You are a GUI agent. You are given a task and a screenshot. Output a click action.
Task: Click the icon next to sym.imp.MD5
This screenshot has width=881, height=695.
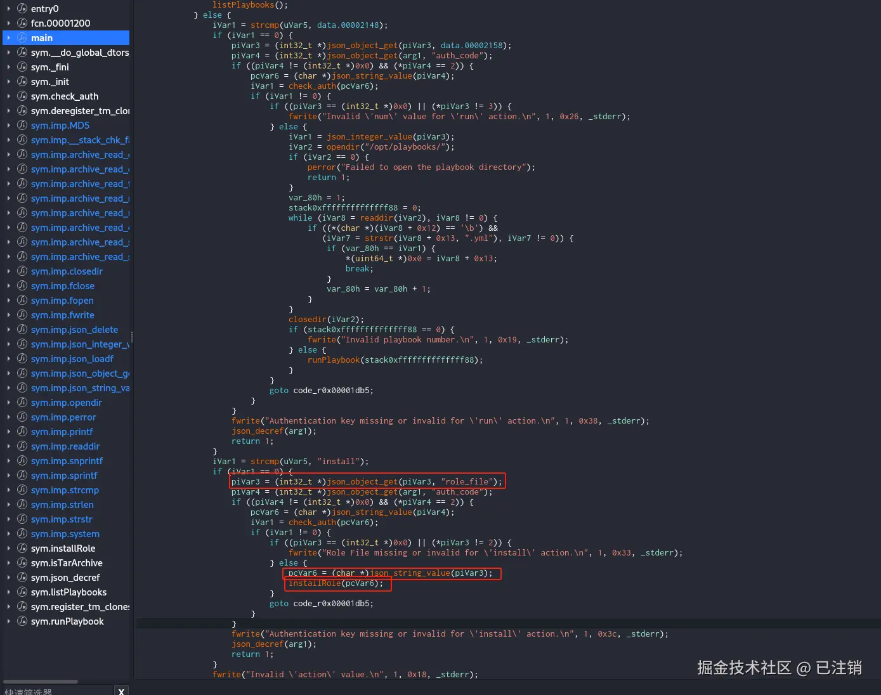click(22, 126)
